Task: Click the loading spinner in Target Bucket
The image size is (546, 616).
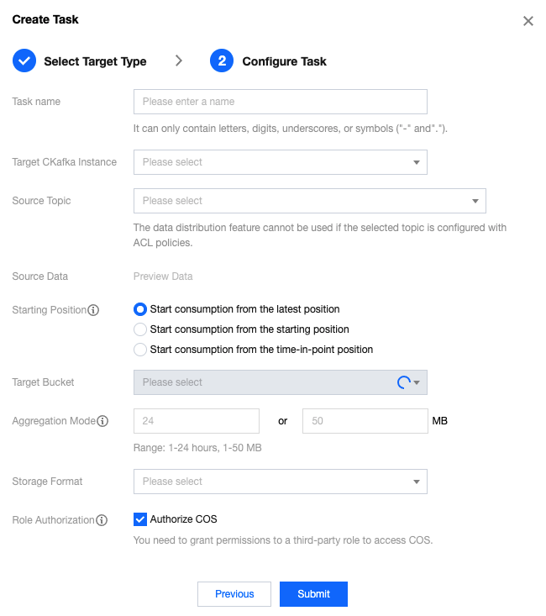Action: pyautogui.click(x=403, y=382)
